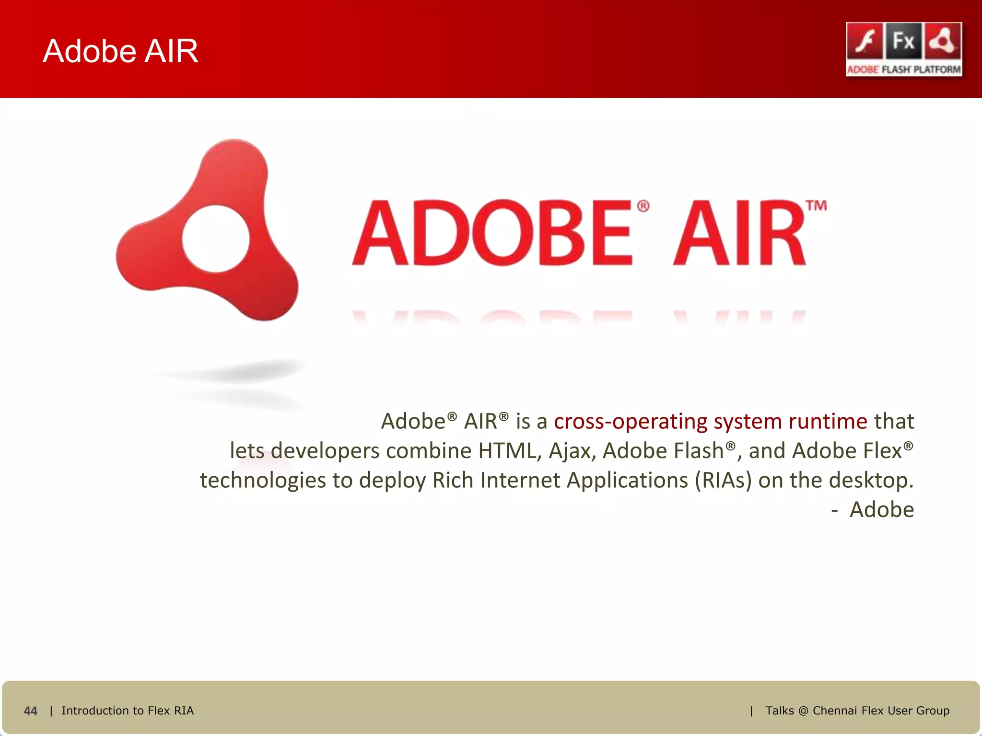Click 'Introduction to Flex RIA' footer text
982x736 pixels.
(128, 711)
